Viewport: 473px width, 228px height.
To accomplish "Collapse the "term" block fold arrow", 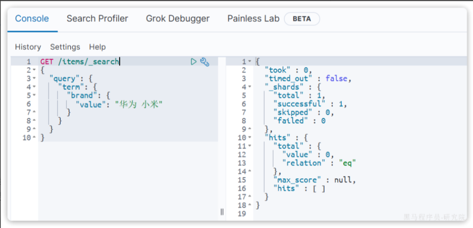I will 34,87.
